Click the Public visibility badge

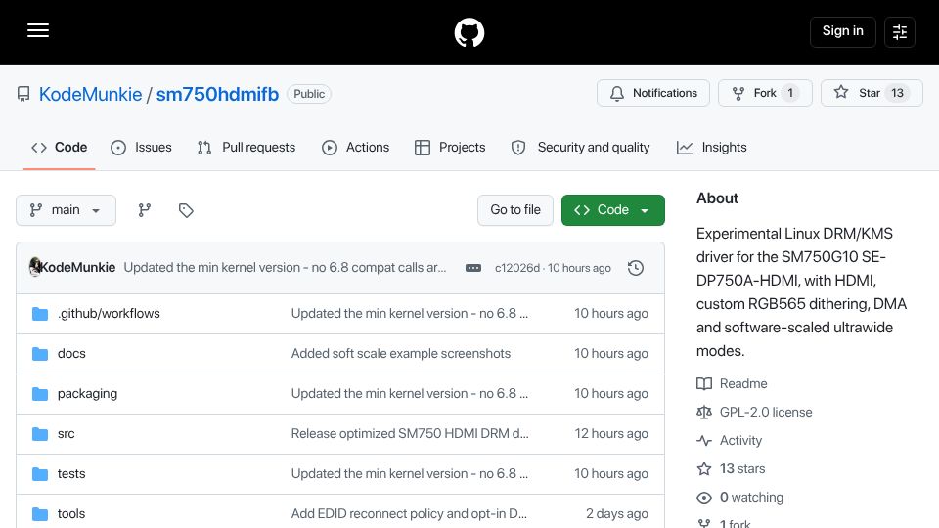click(309, 94)
